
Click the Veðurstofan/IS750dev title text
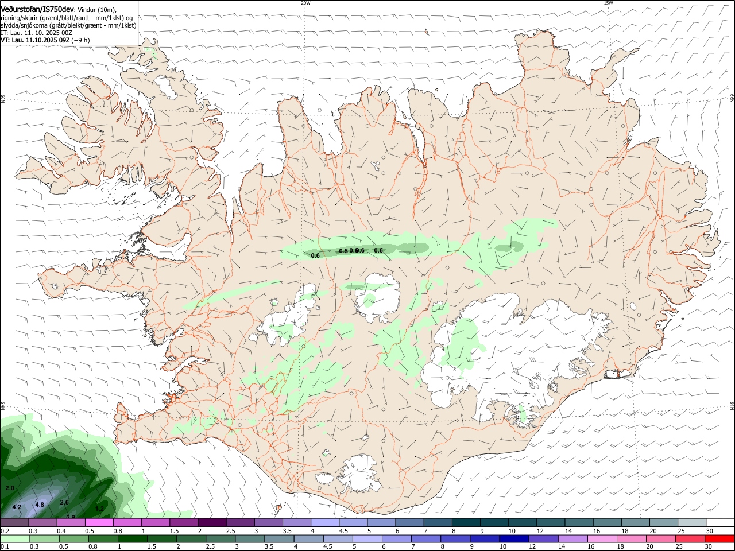point(37,9)
